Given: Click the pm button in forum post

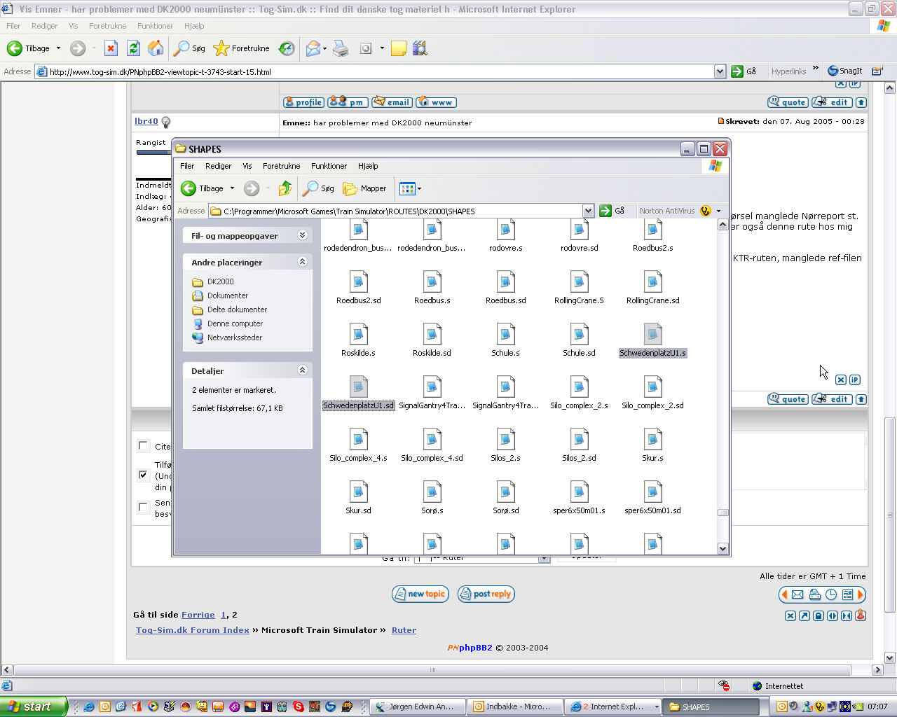Looking at the screenshot, I should pos(348,102).
